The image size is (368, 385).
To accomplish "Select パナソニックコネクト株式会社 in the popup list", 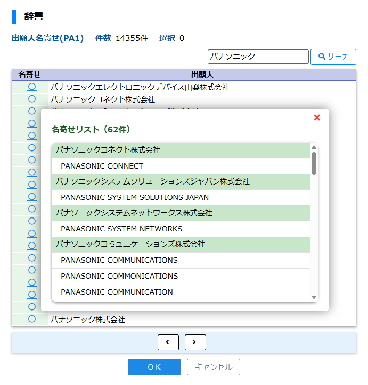I will (x=181, y=150).
